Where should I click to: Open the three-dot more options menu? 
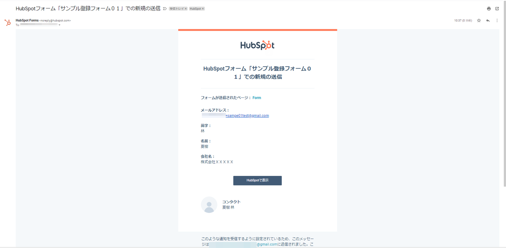click(x=497, y=20)
